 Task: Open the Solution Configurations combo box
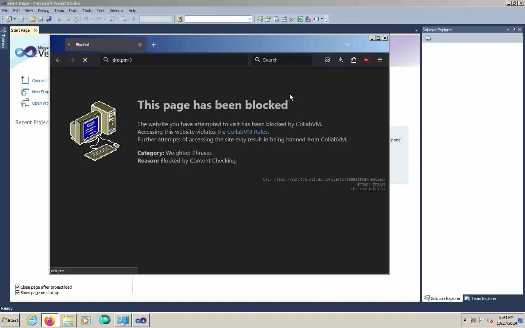click(x=156, y=19)
